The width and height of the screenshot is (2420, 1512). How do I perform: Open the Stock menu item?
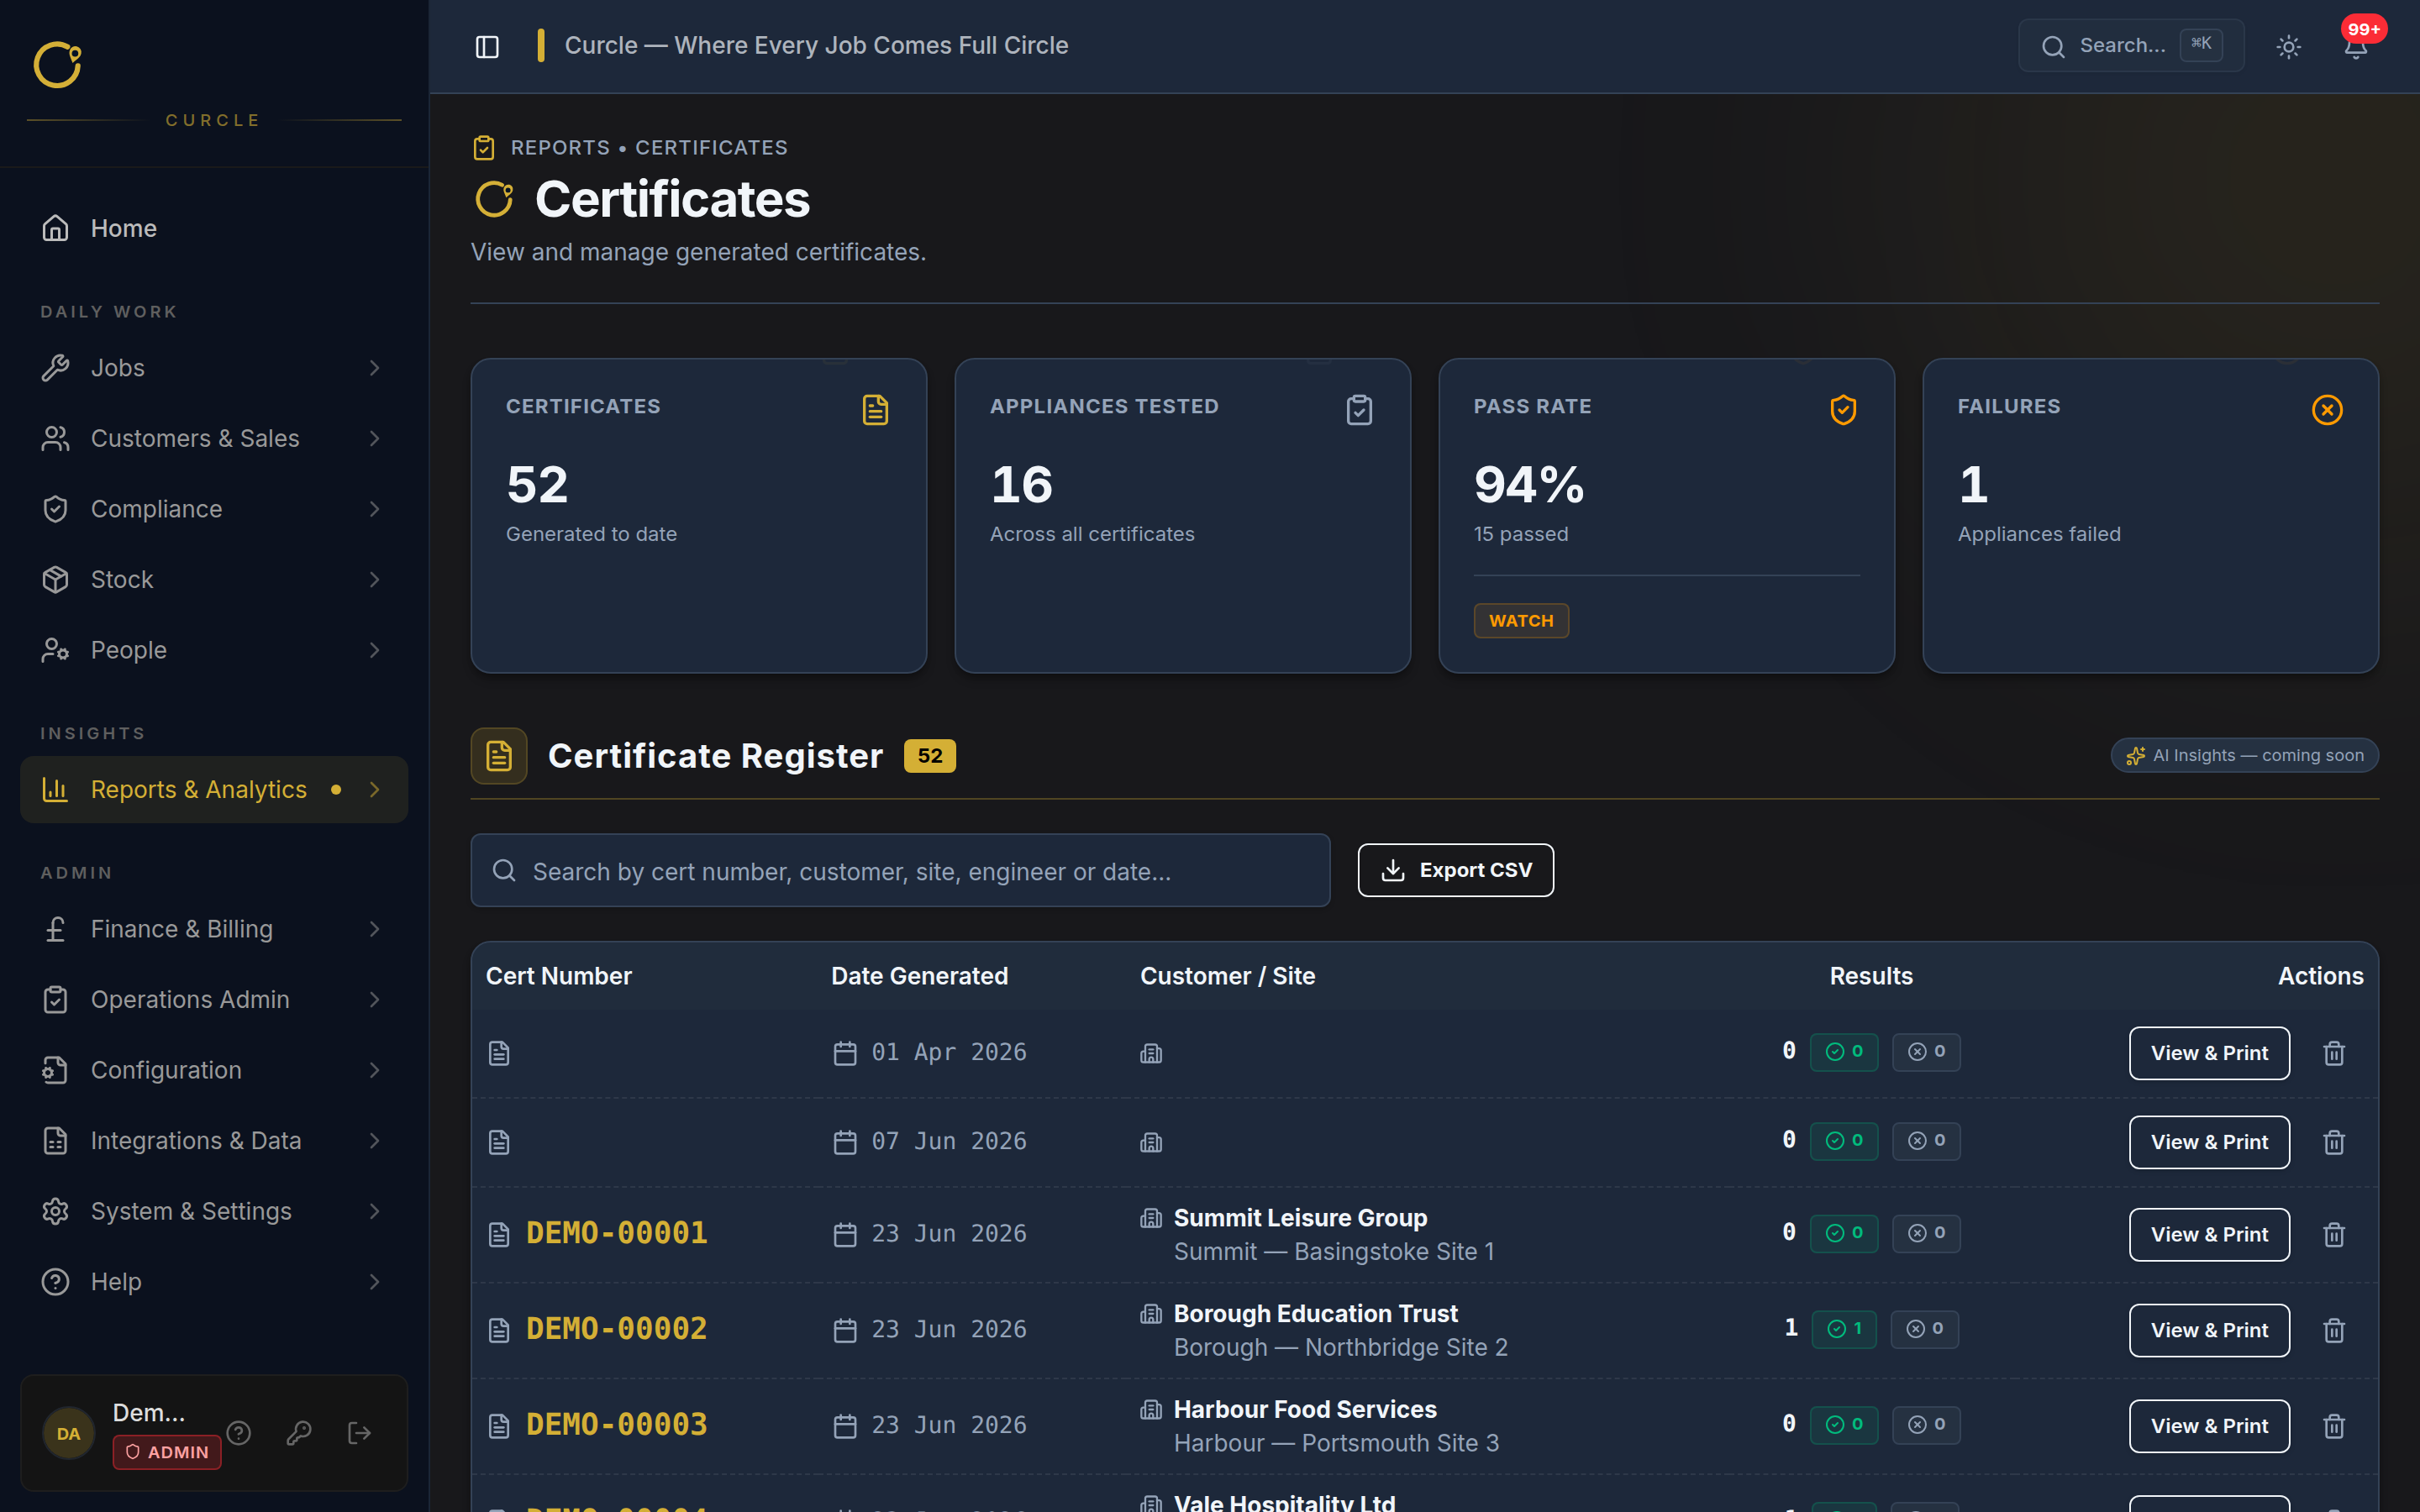click(213, 579)
